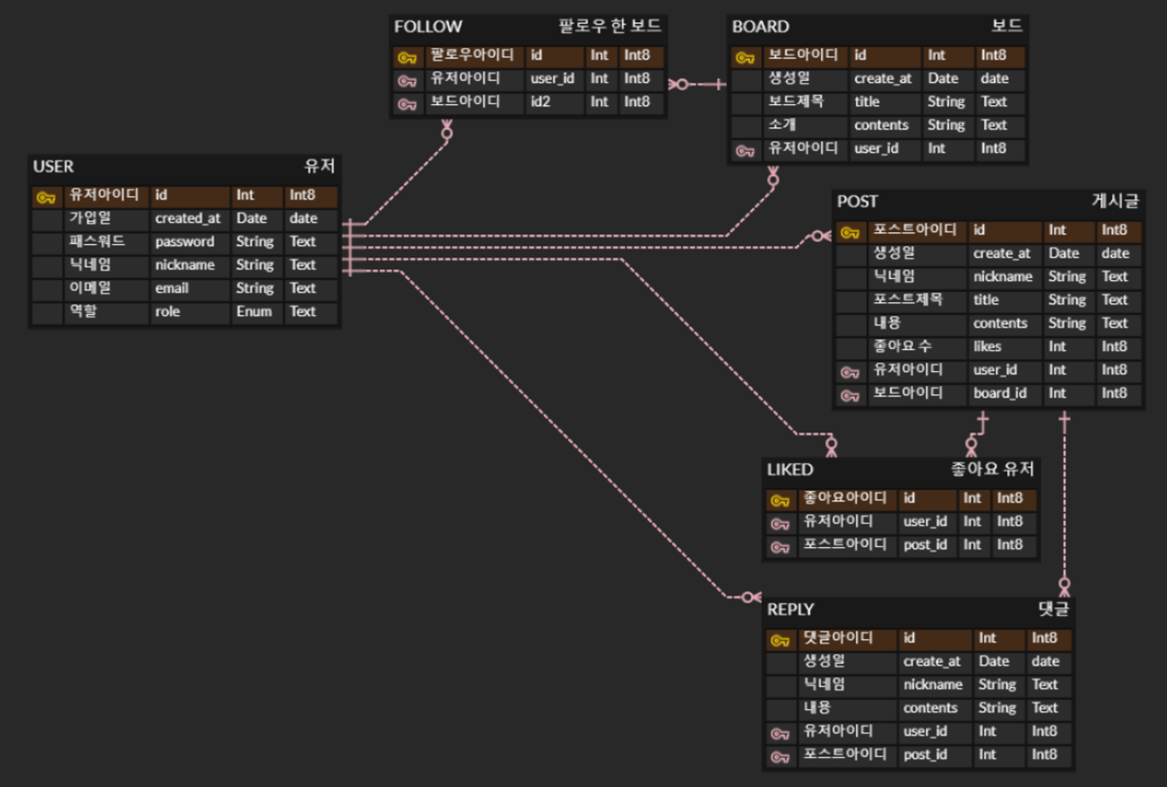Click 소개 label in BOARD table
The height and width of the screenshot is (787, 1167).
(782, 125)
